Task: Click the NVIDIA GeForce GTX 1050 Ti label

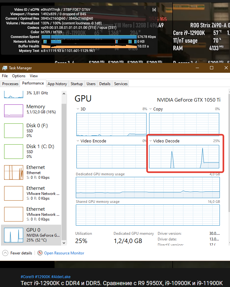Action: click(x=188, y=100)
